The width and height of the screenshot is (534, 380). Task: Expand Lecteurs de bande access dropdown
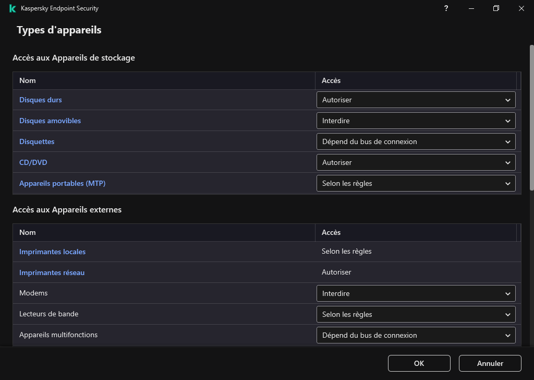(416, 314)
